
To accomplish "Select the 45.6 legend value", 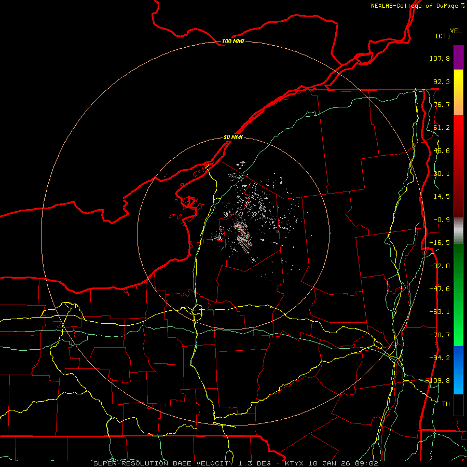I will [442, 150].
